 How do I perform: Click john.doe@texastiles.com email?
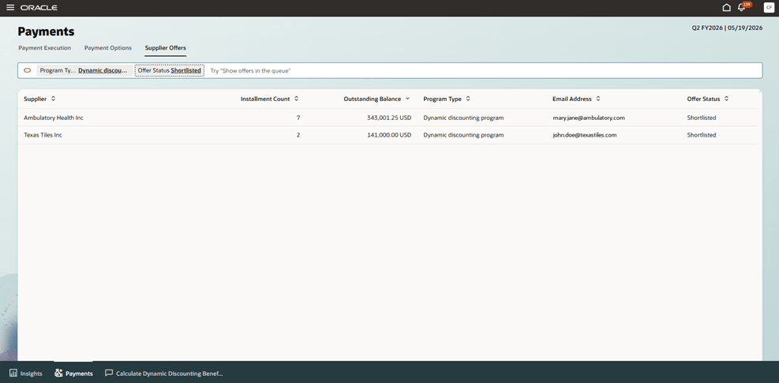pyautogui.click(x=584, y=135)
